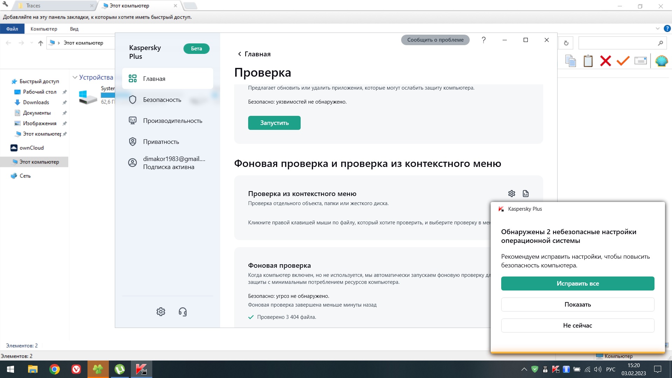
Task: Click the Classic Shell seashell icon
Action: [661, 61]
